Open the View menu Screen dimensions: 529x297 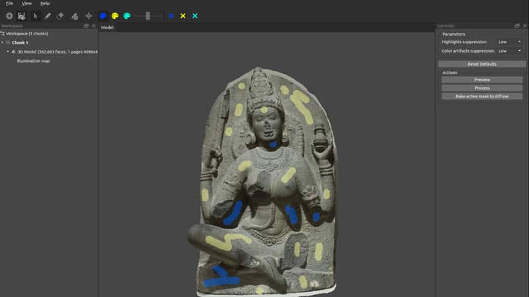pos(26,3)
